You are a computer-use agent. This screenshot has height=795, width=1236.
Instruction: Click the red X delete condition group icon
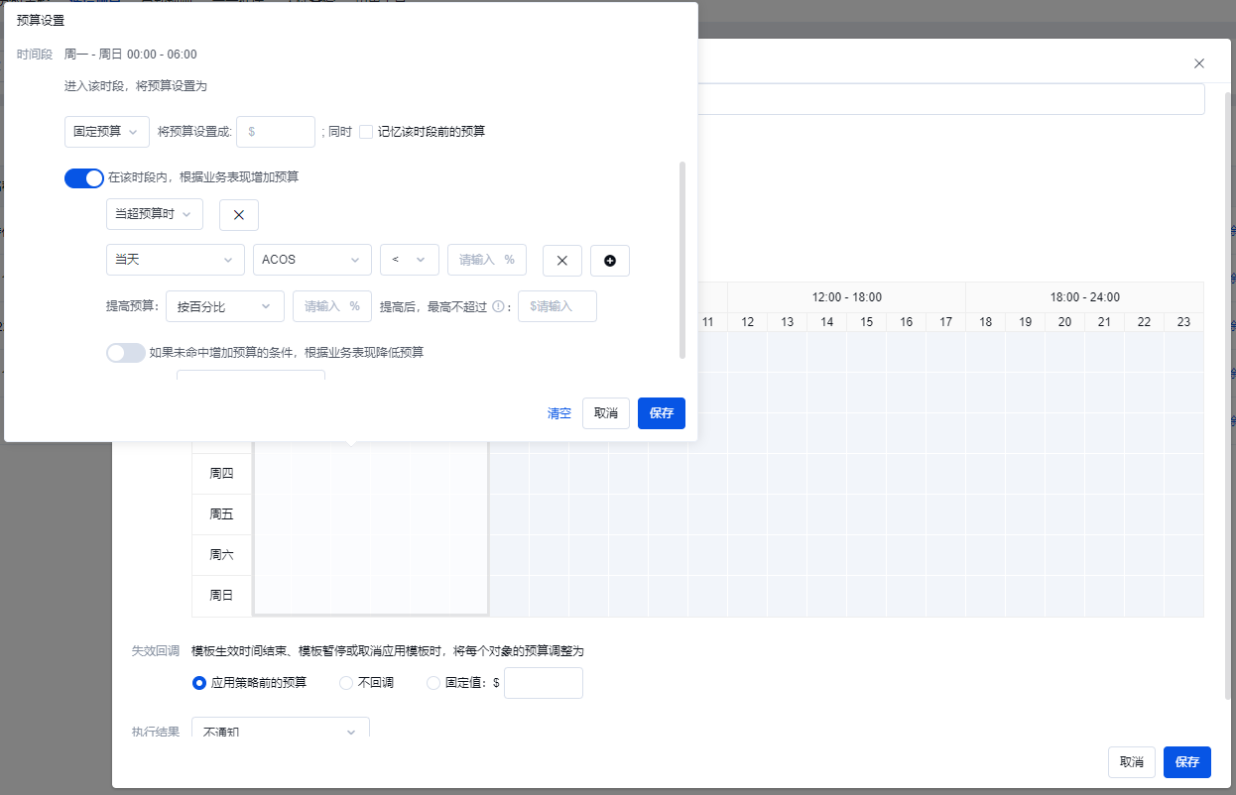tap(238, 215)
